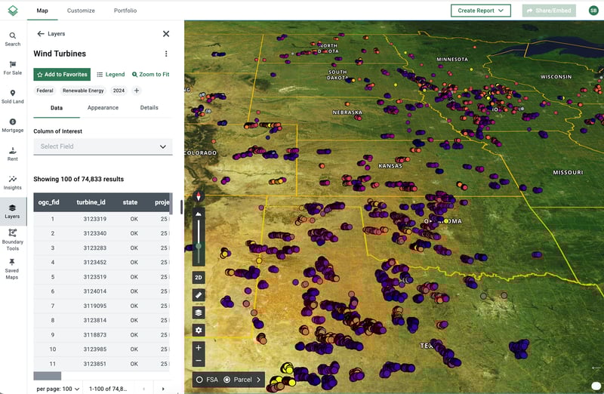Click the Add to Favorites button

click(x=62, y=75)
